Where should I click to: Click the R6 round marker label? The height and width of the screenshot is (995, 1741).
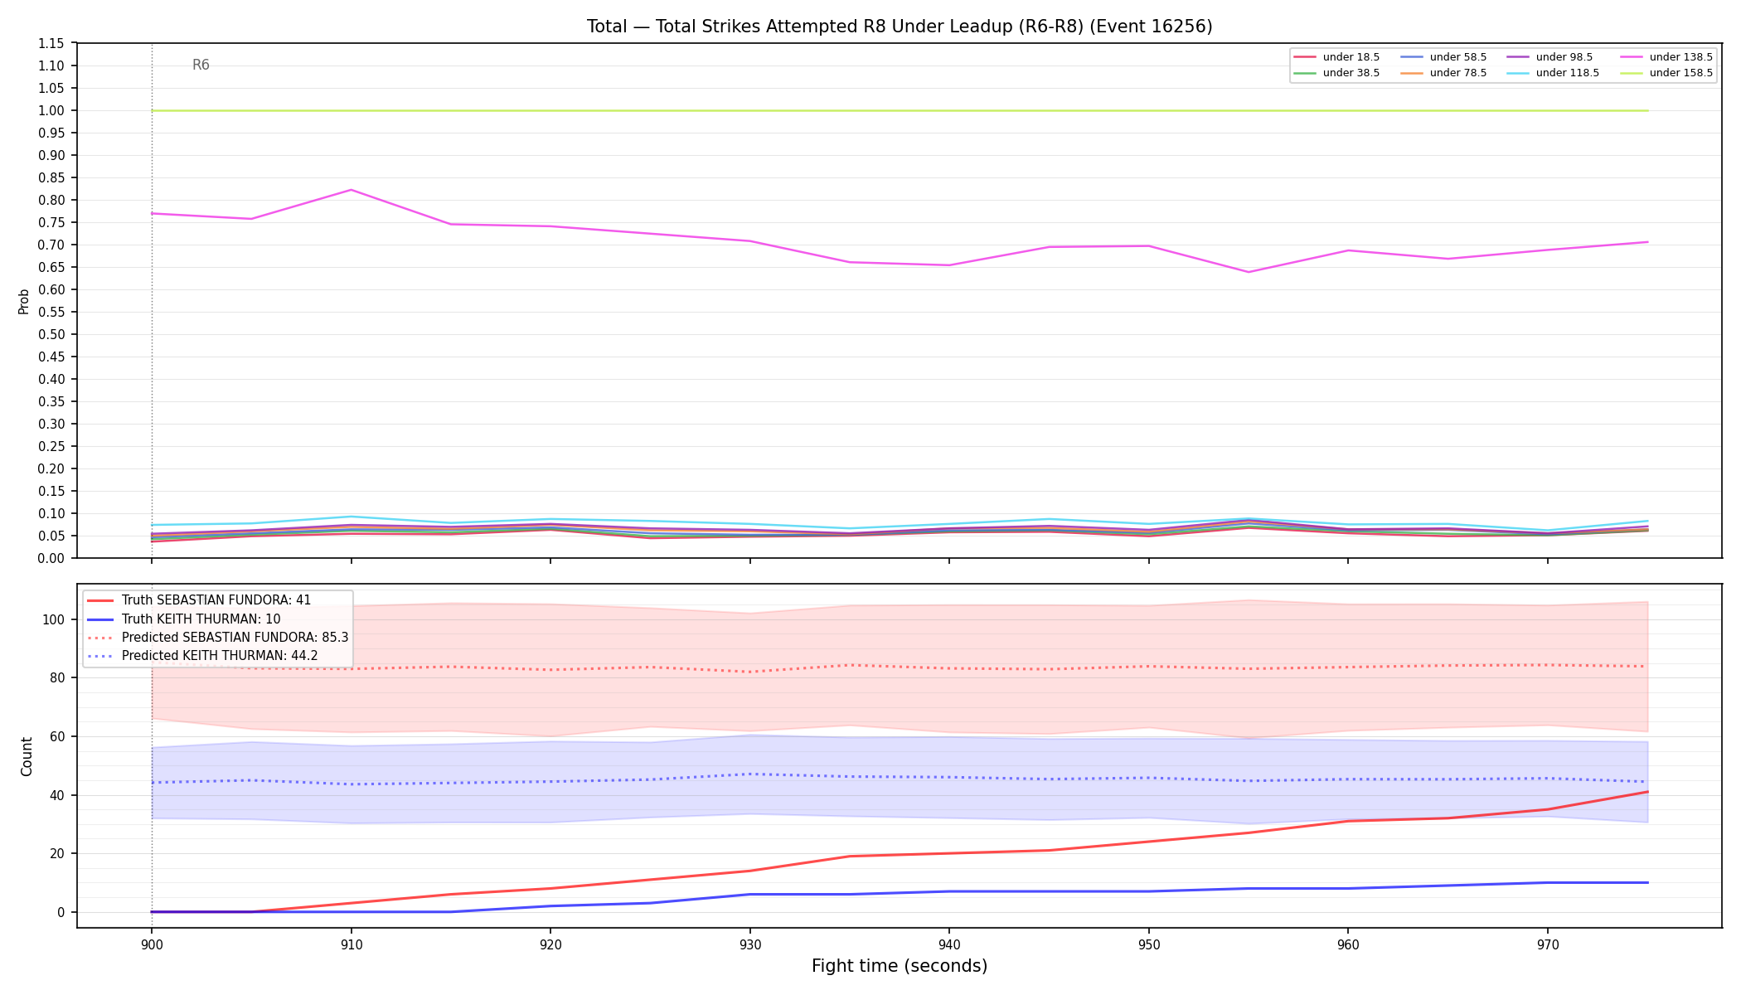coord(201,65)
